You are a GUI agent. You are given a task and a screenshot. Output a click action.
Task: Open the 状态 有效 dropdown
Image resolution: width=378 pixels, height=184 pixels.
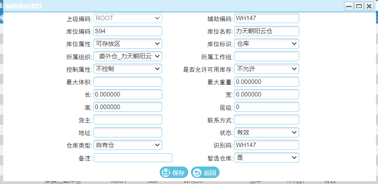click(266, 132)
